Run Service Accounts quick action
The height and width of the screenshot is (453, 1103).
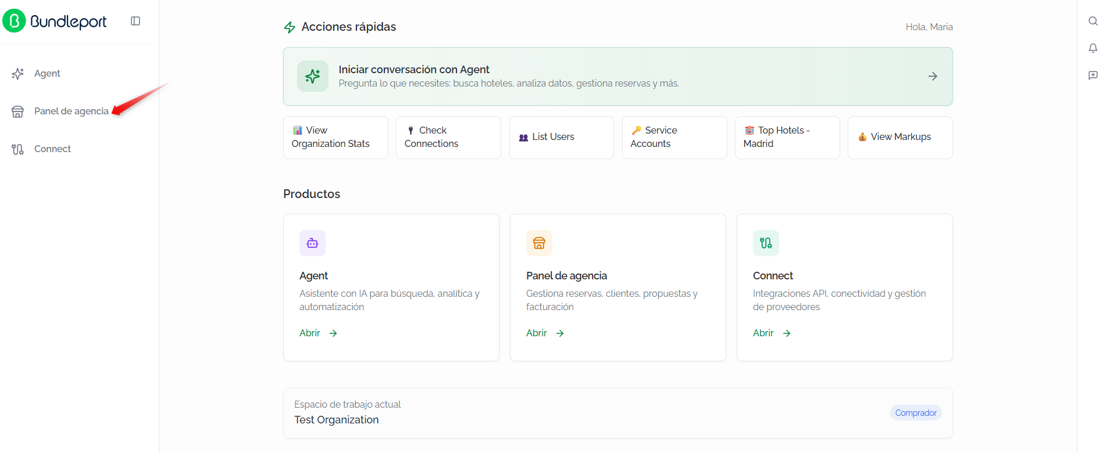click(674, 137)
